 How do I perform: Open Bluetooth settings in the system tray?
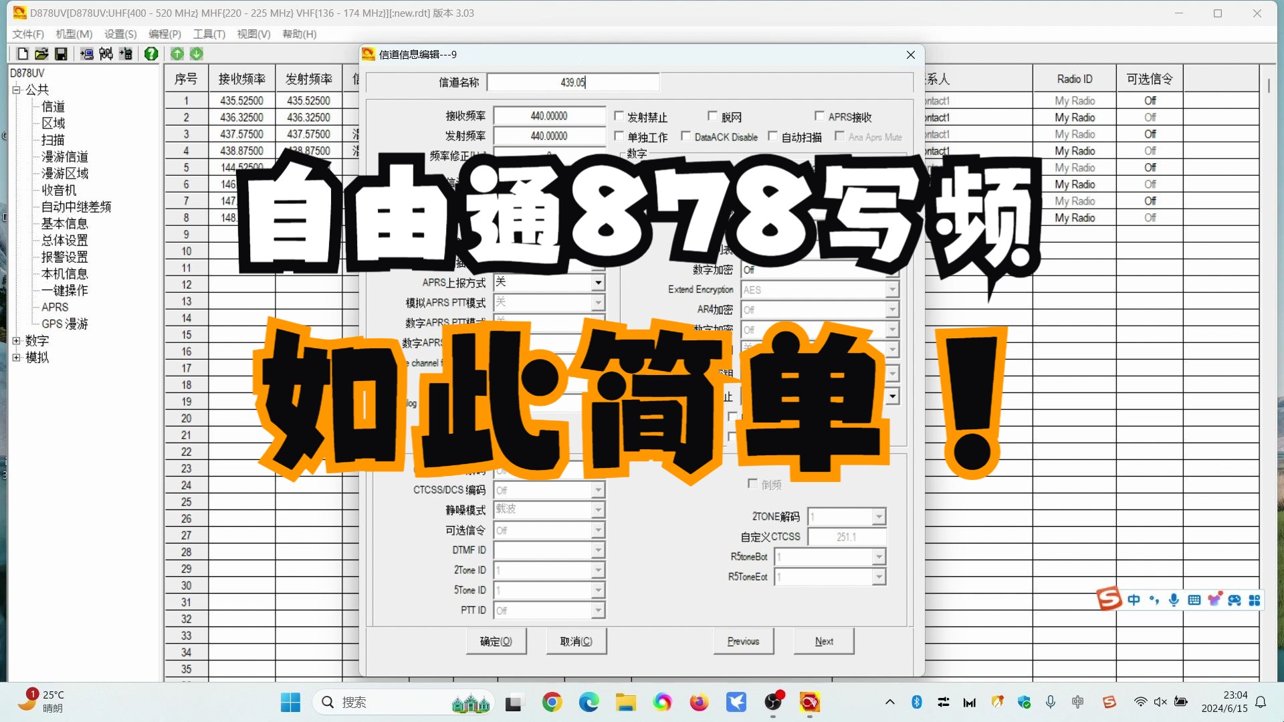[x=917, y=702]
